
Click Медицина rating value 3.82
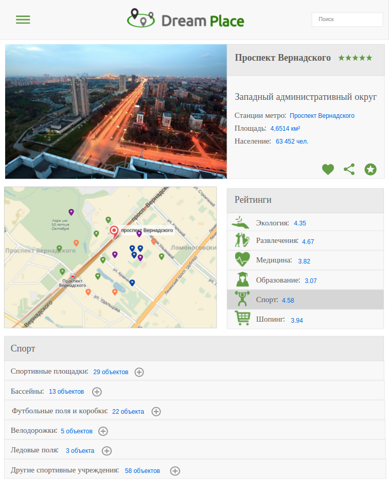coord(304,261)
